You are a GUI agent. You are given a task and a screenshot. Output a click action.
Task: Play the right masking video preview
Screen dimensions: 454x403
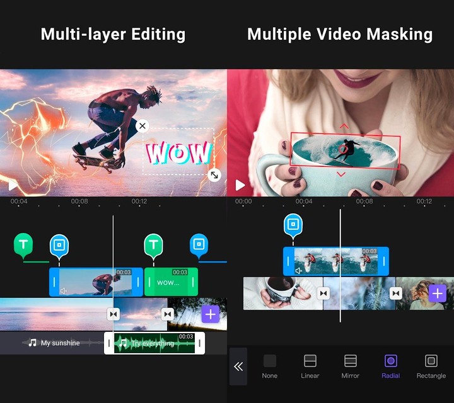(x=240, y=185)
